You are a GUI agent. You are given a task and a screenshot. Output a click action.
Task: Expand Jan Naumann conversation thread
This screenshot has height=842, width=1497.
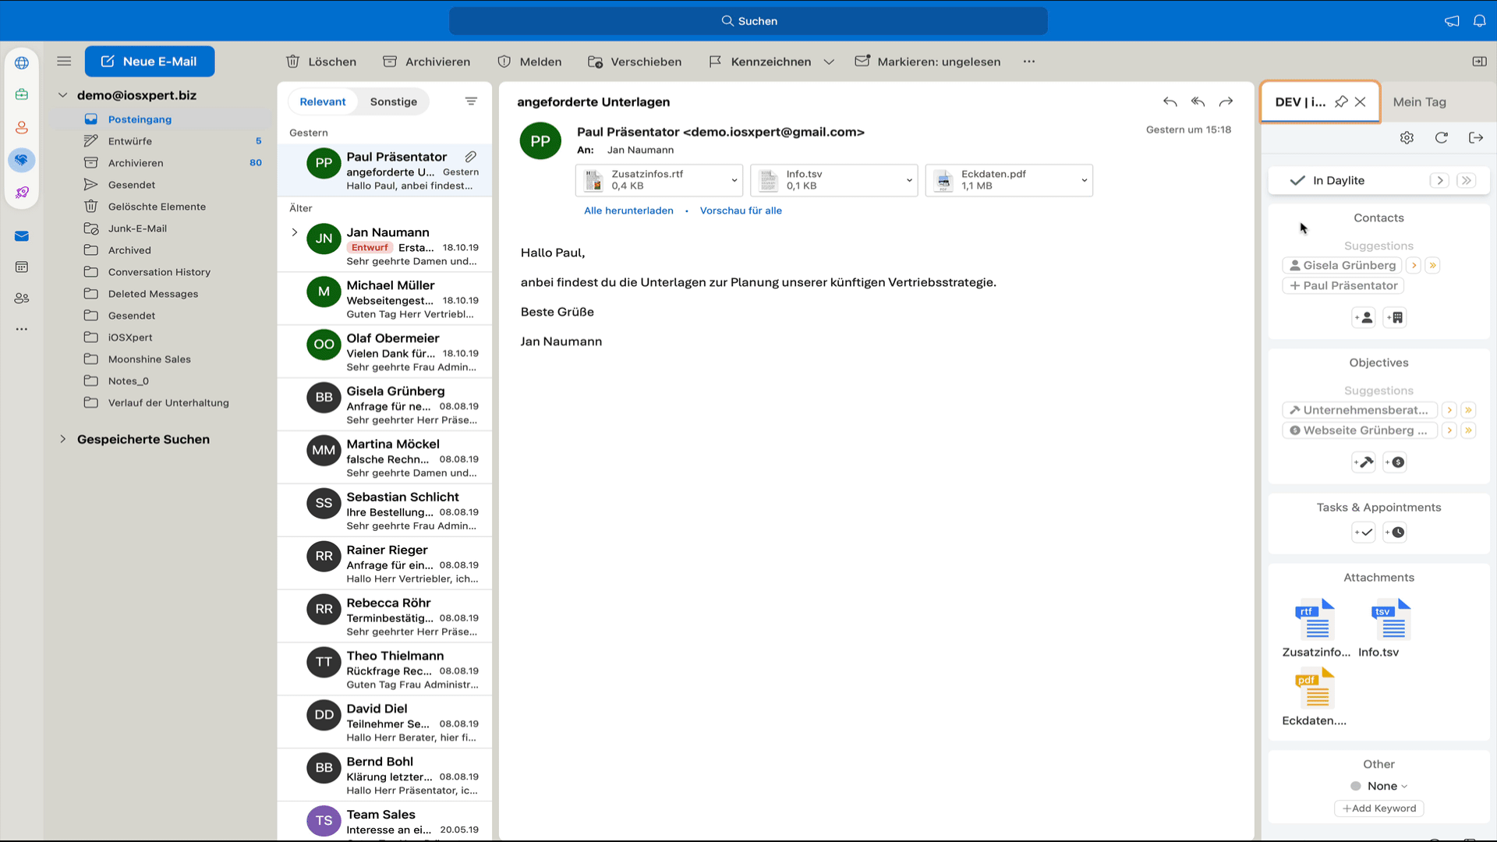[x=295, y=232]
